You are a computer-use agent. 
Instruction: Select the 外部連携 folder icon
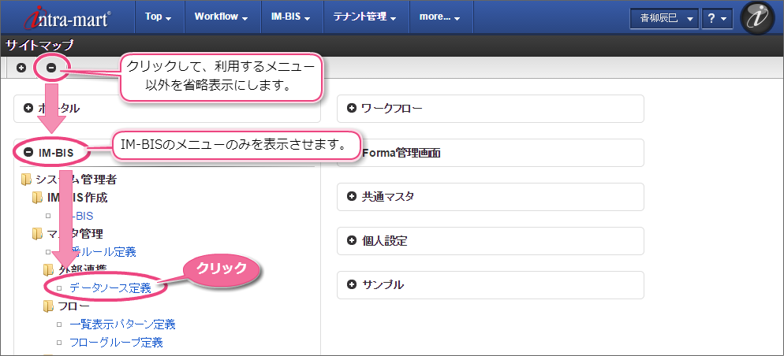pos(48,270)
